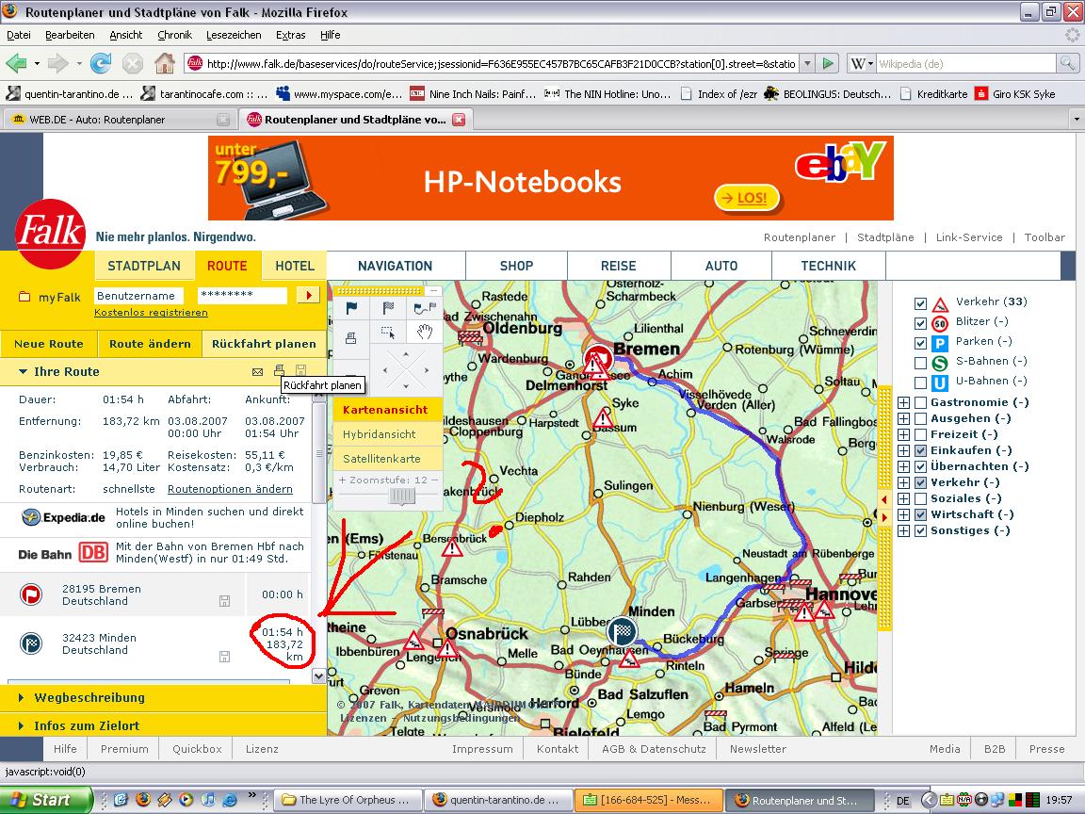Click the Benutzername input field
The height and width of the screenshot is (814, 1085).
[138, 296]
